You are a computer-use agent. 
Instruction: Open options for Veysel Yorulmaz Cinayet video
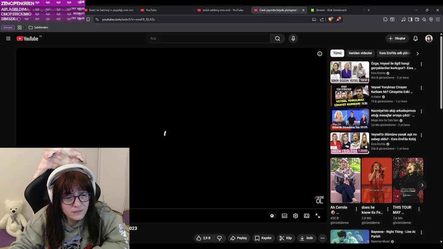(x=421, y=88)
